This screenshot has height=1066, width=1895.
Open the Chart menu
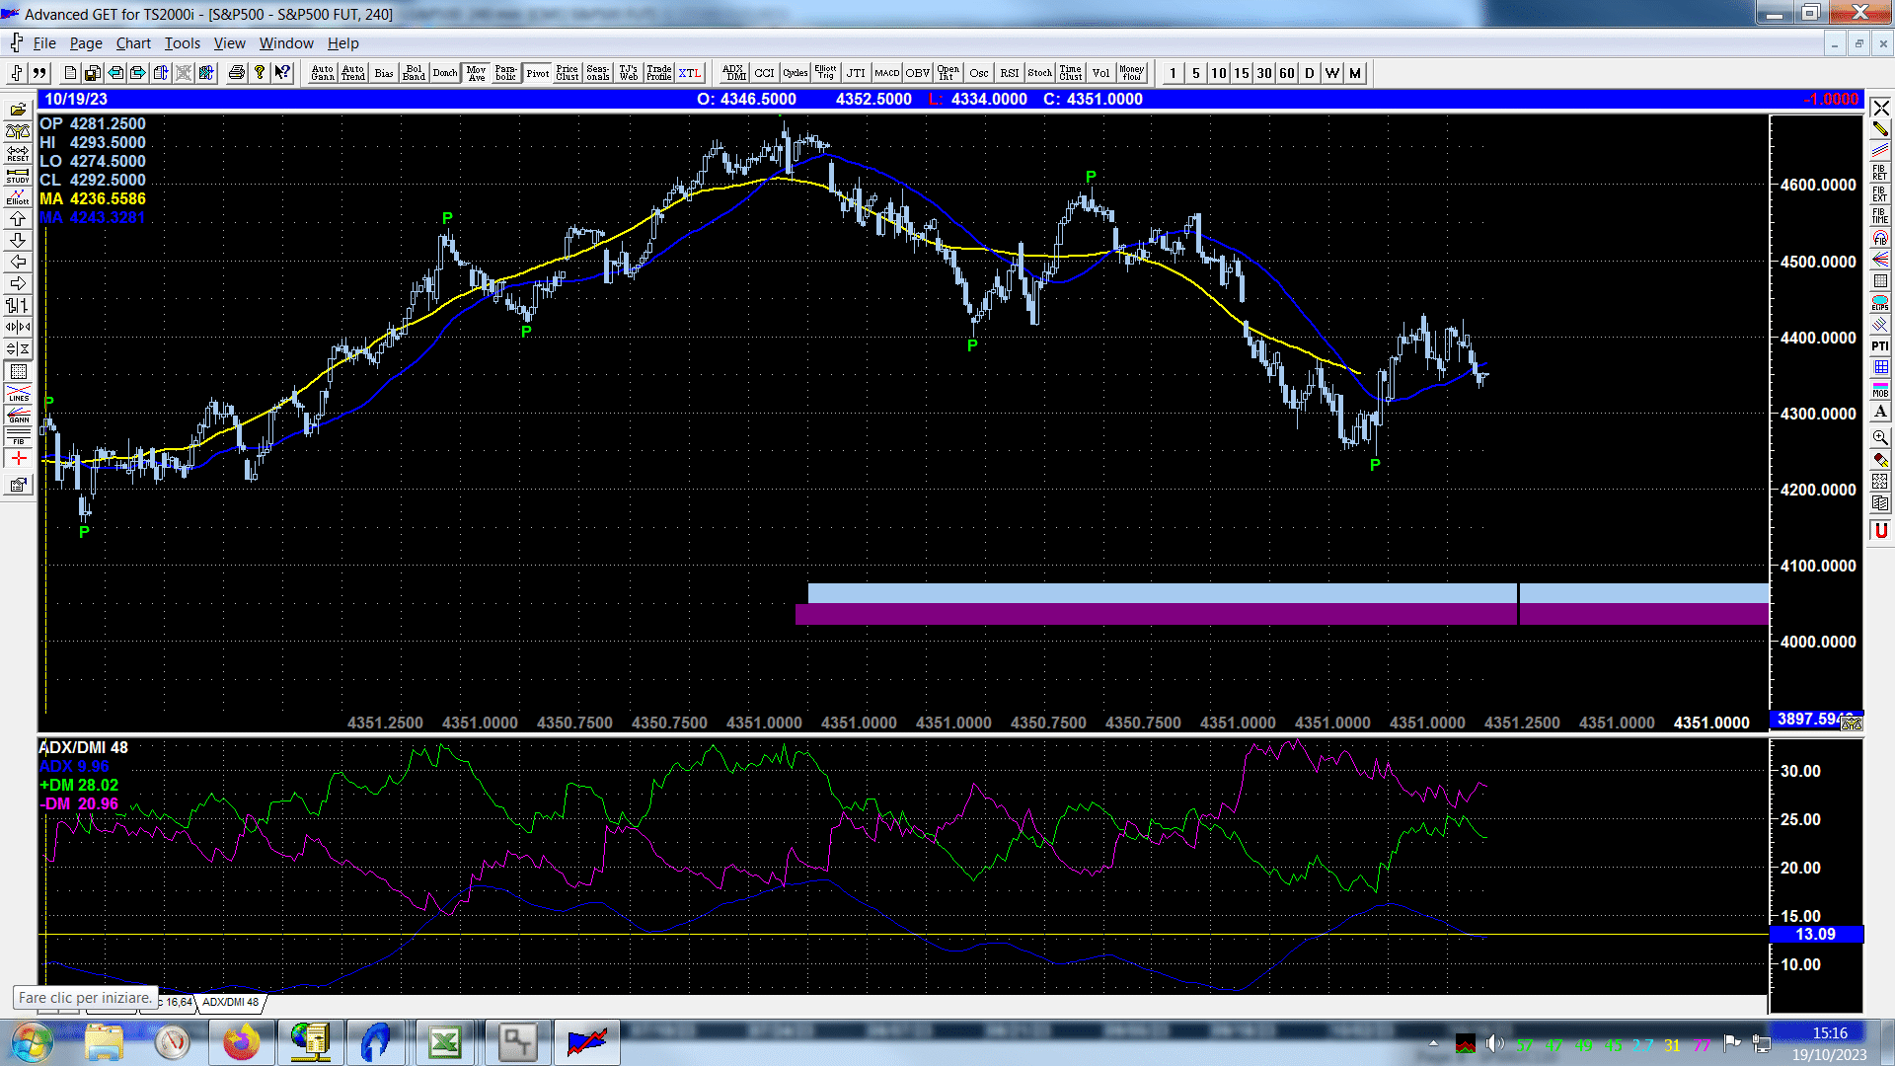coord(133,43)
